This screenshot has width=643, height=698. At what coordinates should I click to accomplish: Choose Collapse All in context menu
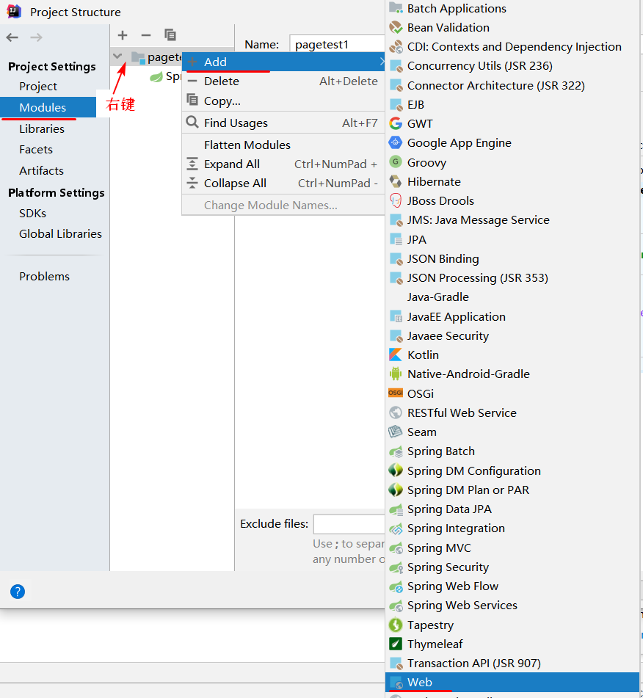283,183
